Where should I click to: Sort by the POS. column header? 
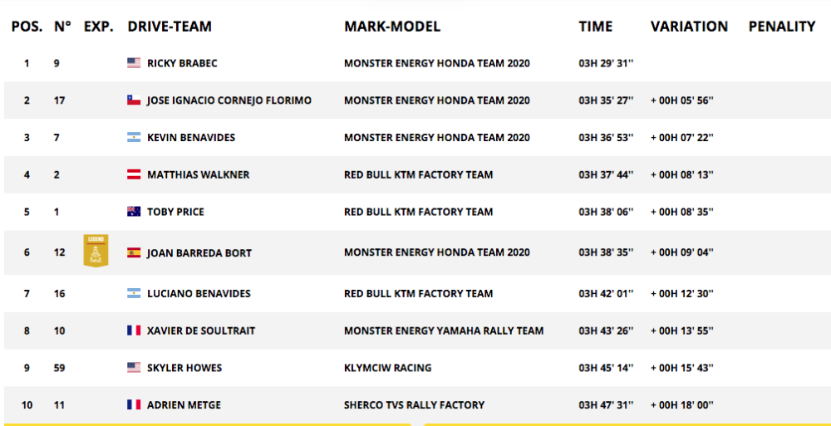point(27,27)
